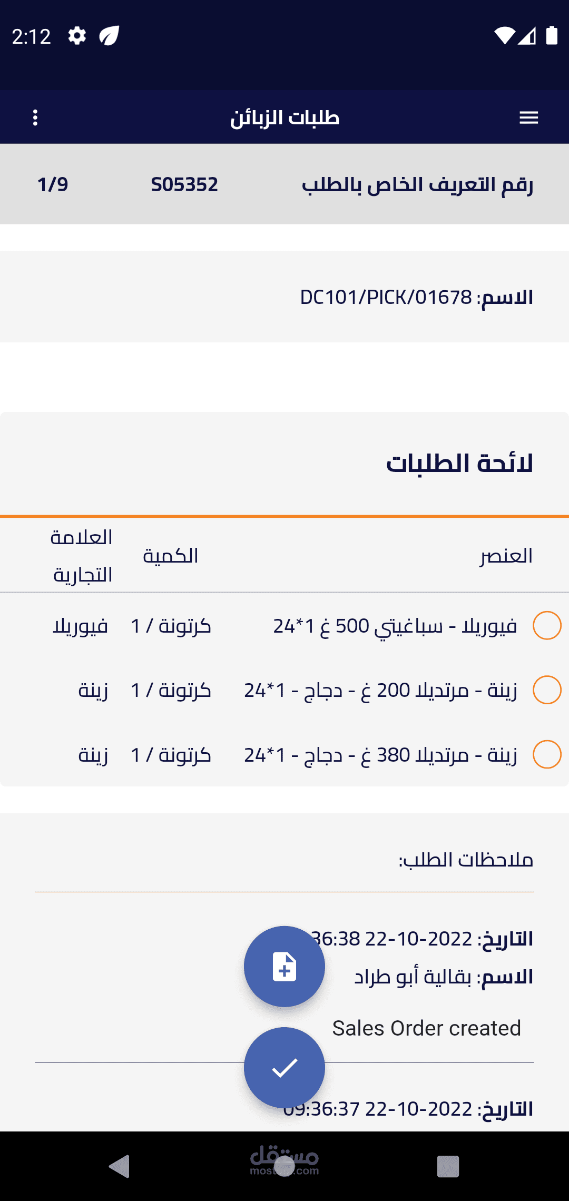Select radio for فيوريلا سباغيتي 500 غ
Viewport: 569px width, 1201px height.
547,626
